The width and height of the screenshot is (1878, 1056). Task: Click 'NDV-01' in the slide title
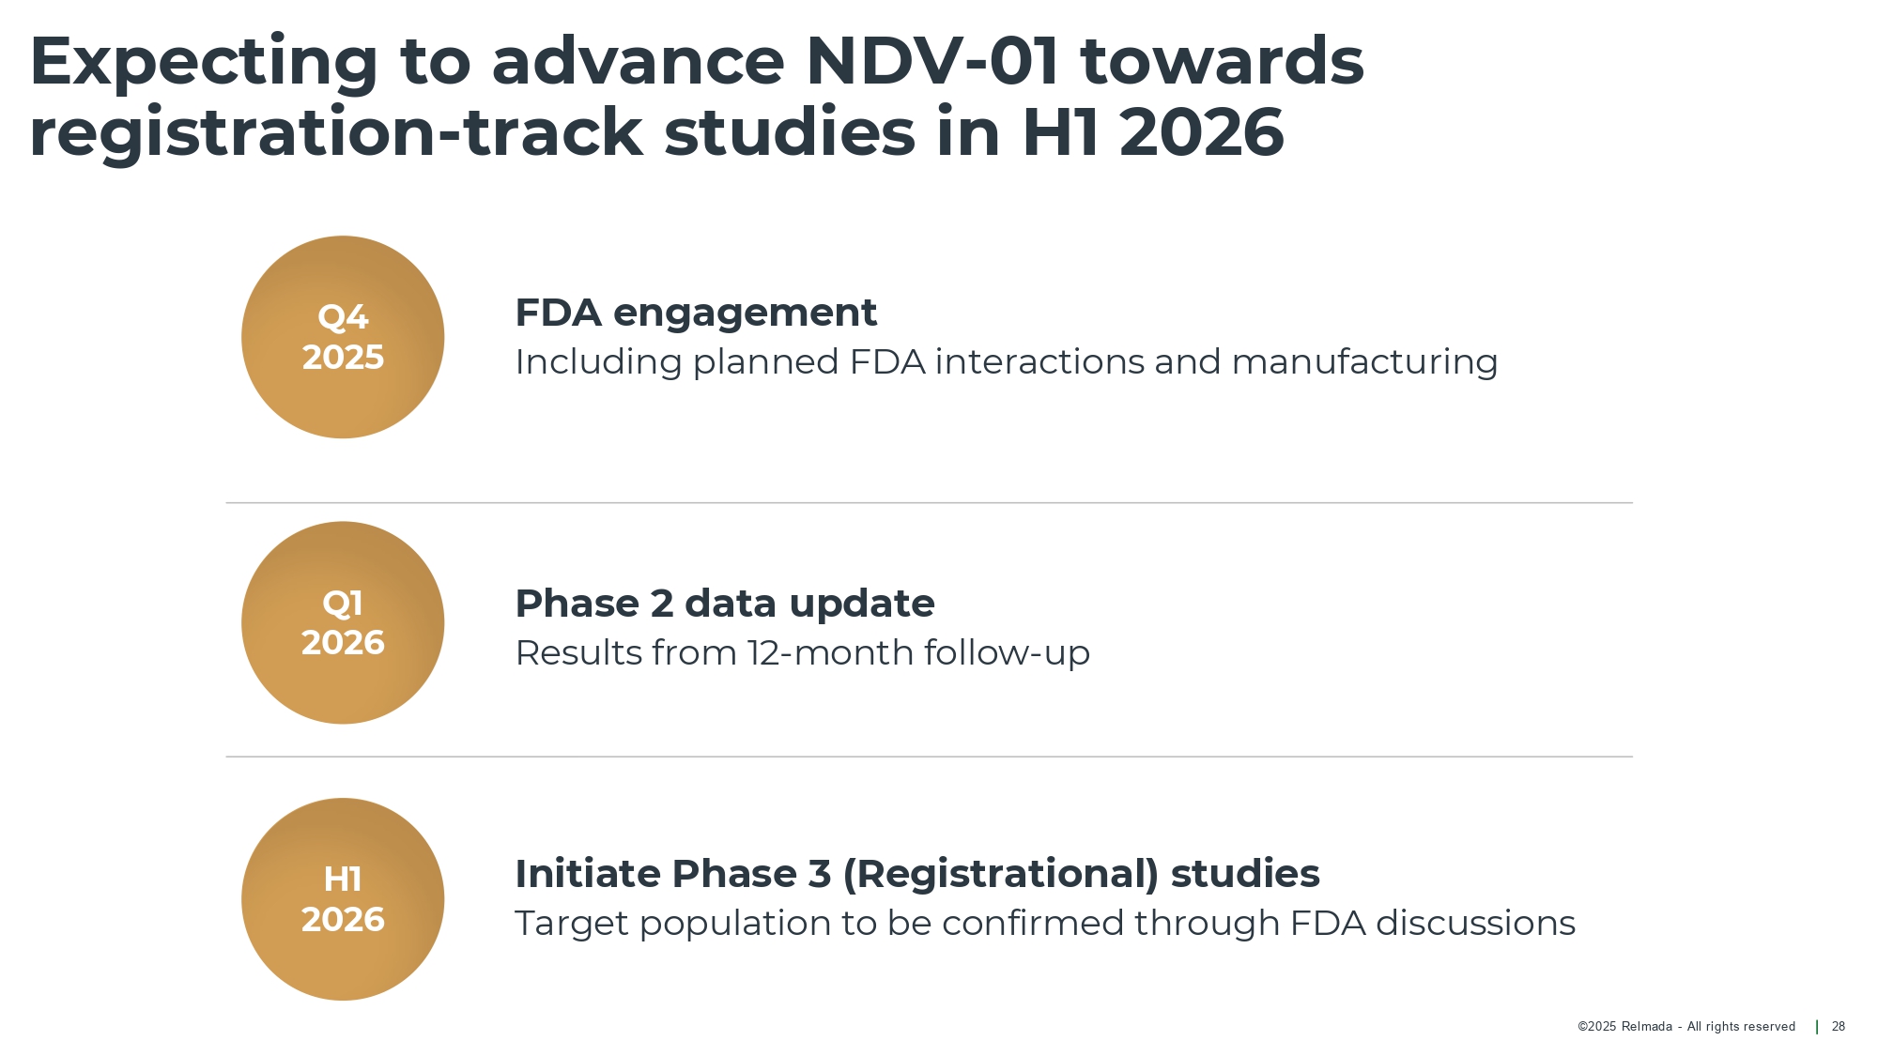click(x=931, y=61)
